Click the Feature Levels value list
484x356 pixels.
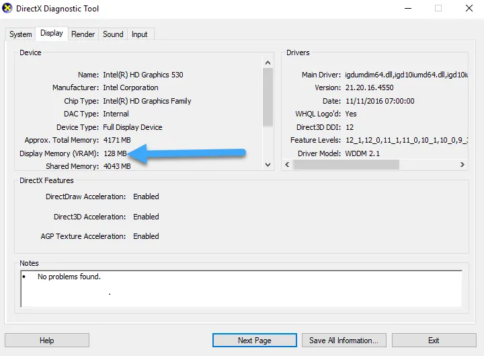coord(407,140)
